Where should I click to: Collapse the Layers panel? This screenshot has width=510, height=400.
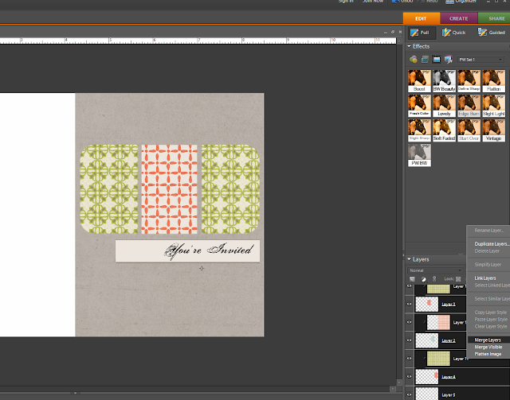coord(409,259)
